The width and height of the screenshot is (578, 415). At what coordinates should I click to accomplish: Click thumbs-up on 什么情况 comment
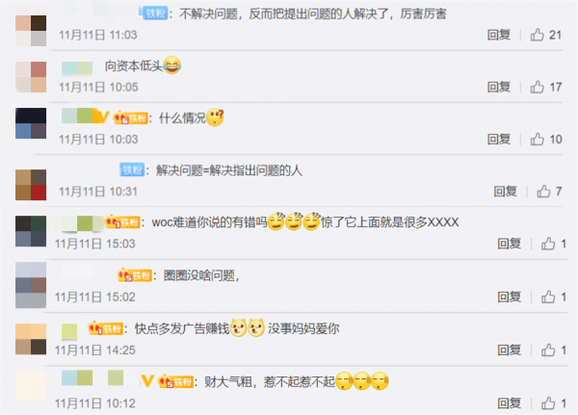tap(538, 140)
